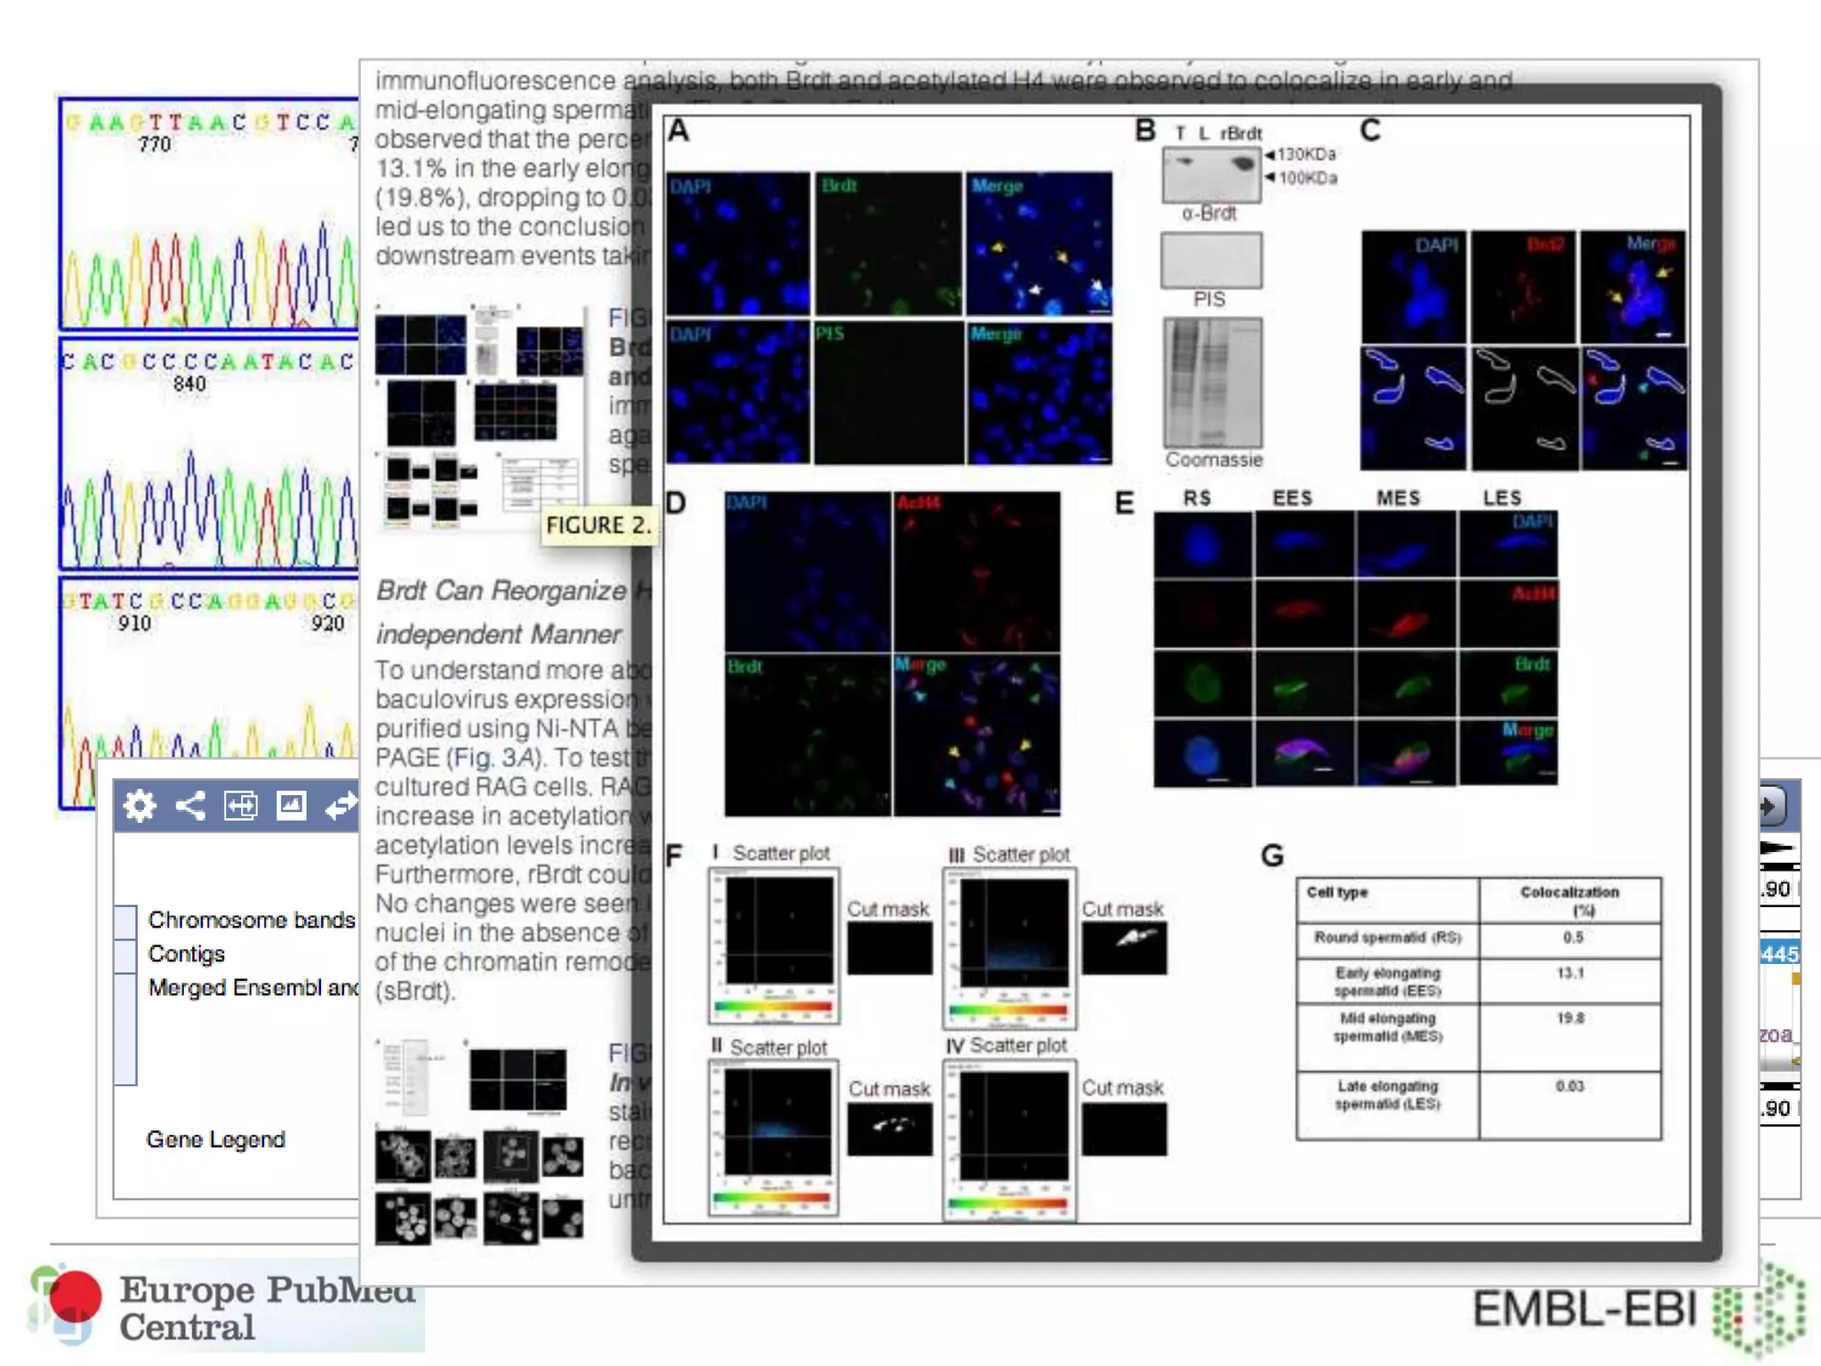The height and width of the screenshot is (1366, 1821).
Task: Click the export image icon
Action: [x=291, y=806]
